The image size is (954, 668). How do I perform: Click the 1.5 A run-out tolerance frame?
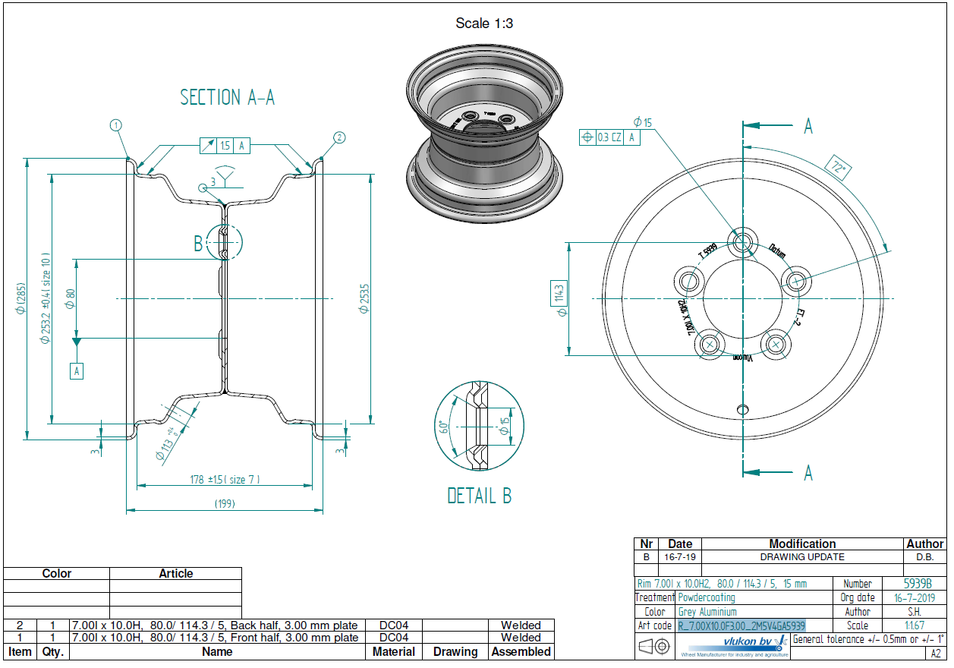pos(225,146)
